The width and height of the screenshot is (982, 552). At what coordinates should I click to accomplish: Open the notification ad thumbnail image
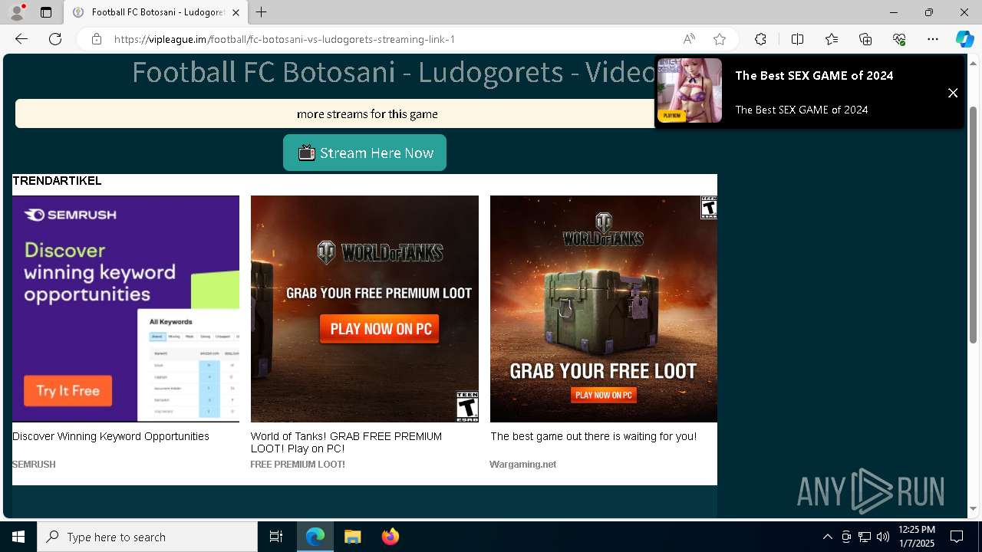pyautogui.click(x=690, y=90)
